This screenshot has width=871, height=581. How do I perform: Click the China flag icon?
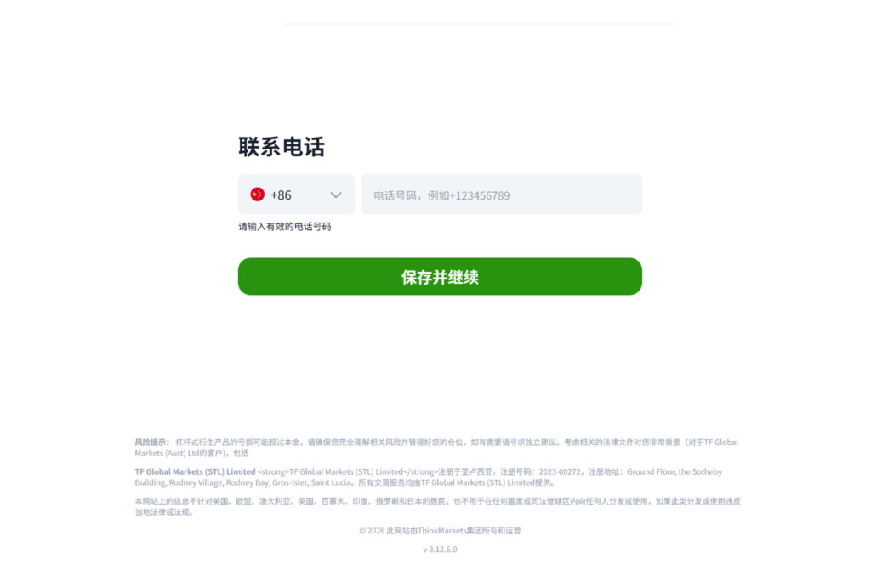tap(257, 195)
